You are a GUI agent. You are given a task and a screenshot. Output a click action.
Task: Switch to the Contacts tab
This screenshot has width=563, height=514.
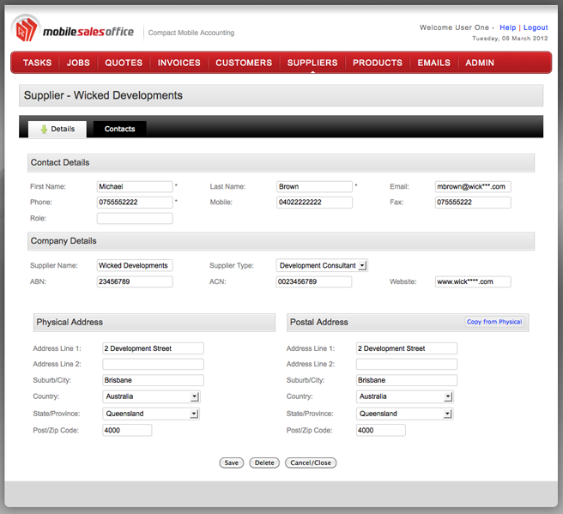[119, 129]
